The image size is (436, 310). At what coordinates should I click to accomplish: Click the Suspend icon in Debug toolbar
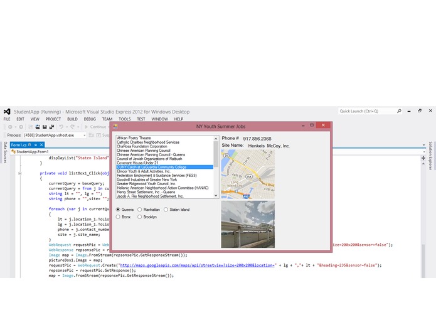(x=98, y=135)
